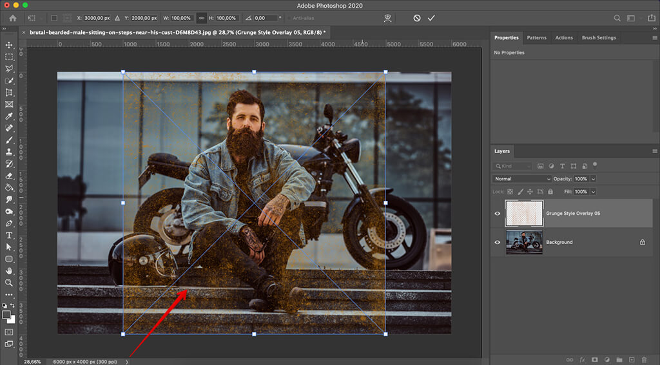Link layers at Layers panel bottom
Screen dimensions: 660x365
570,360
